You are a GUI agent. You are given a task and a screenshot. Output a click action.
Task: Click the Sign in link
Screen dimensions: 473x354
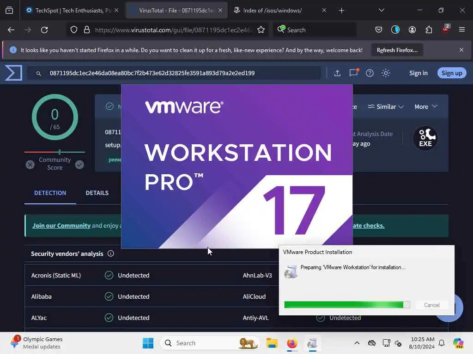(x=418, y=73)
